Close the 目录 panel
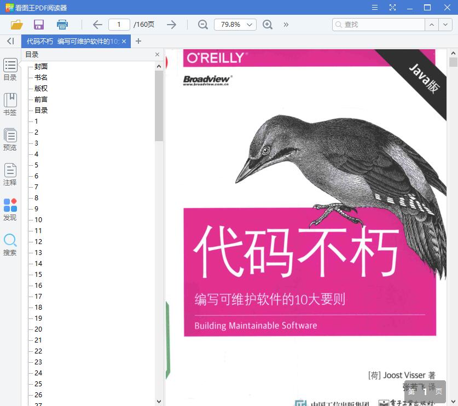This screenshot has height=406, width=458. tap(157, 55)
